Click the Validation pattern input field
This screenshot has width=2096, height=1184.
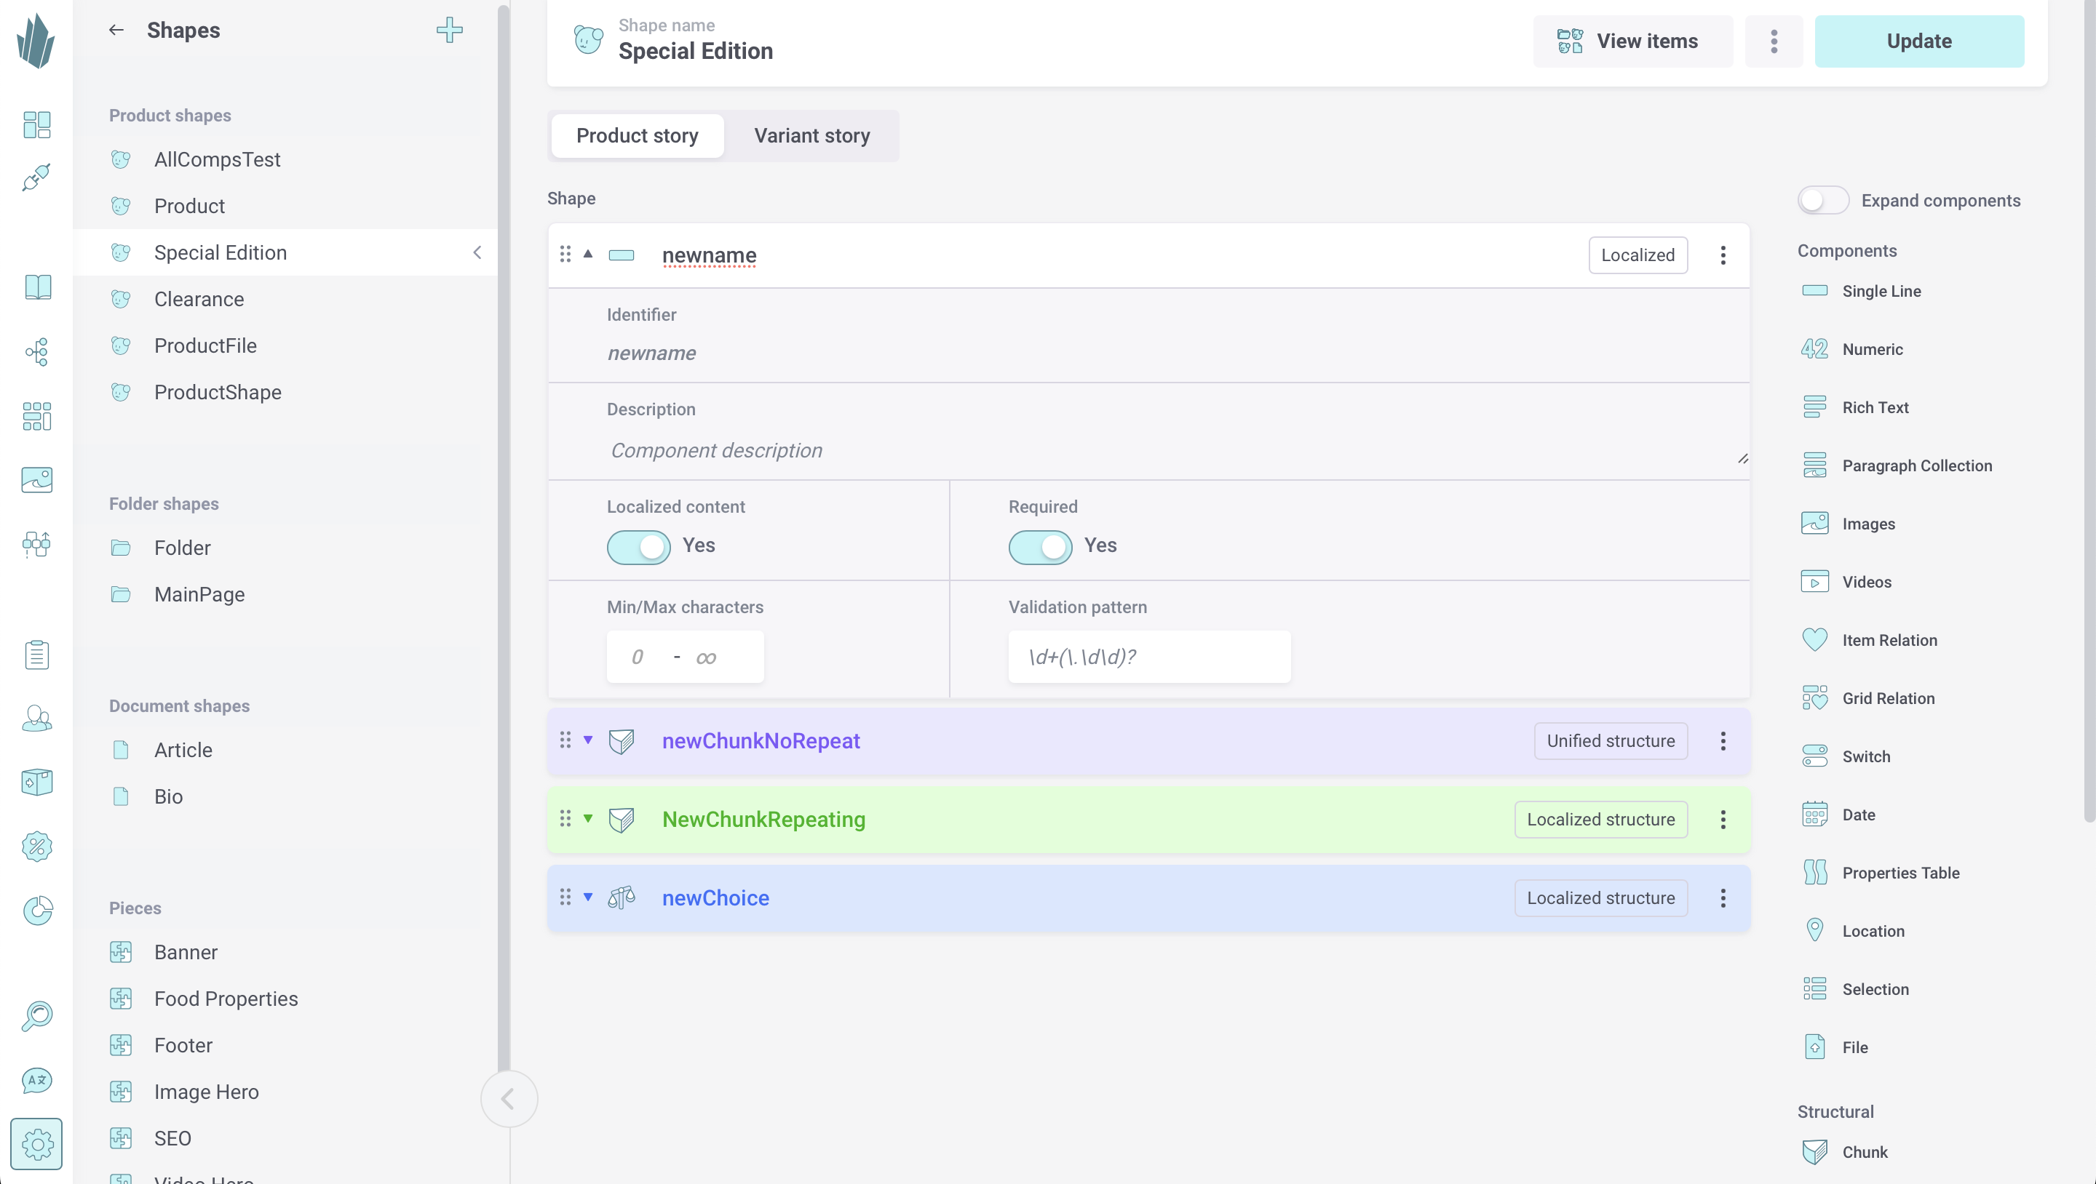point(1148,657)
